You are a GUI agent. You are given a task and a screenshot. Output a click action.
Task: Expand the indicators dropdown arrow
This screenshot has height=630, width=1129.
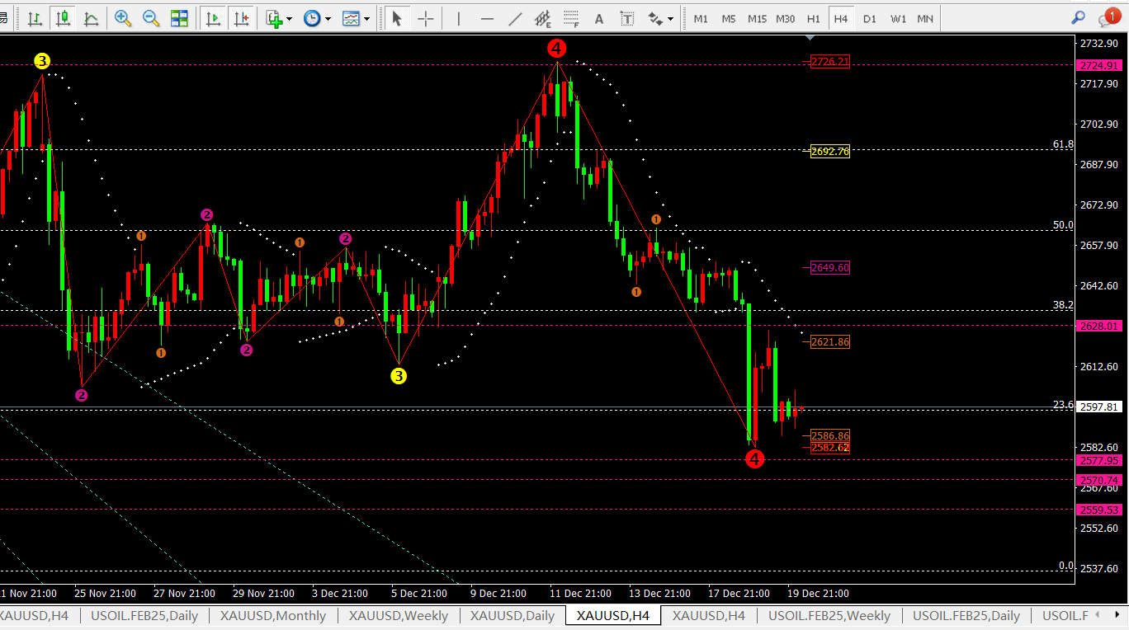pos(290,18)
